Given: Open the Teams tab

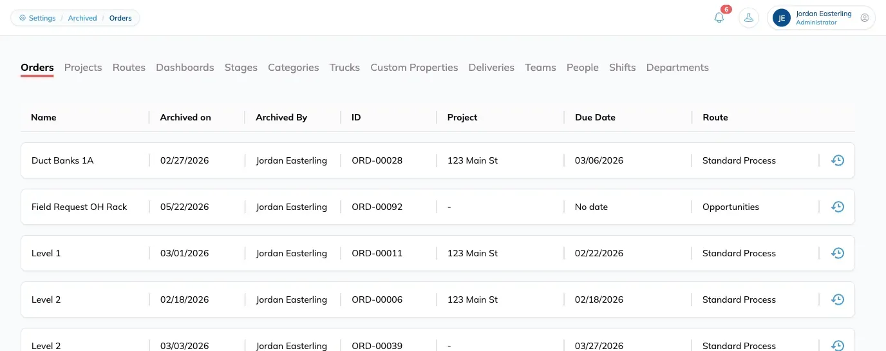Looking at the screenshot, I should 540,68.
